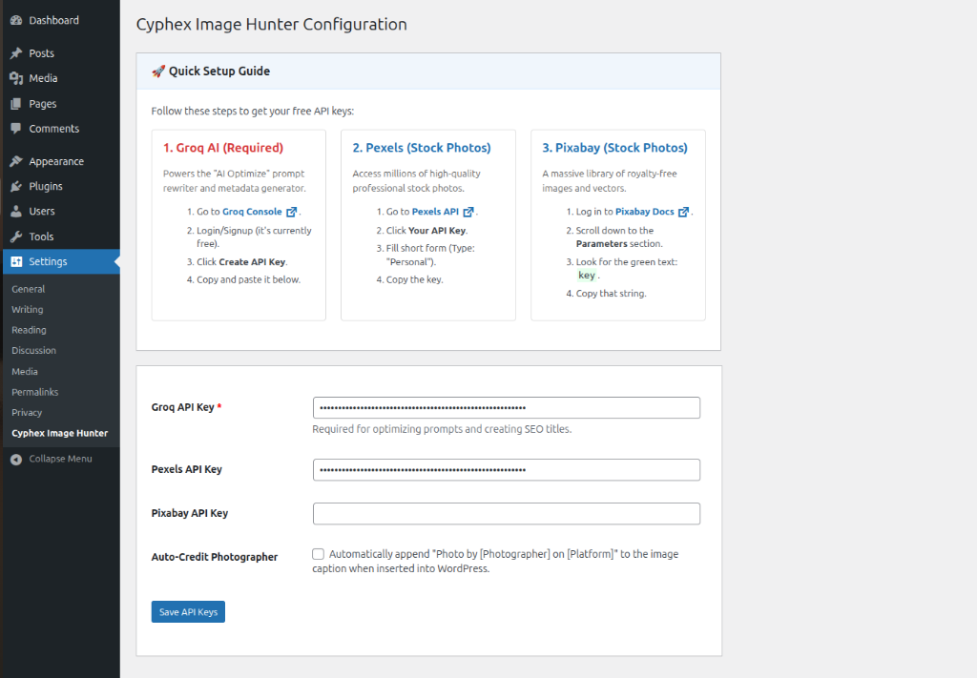
Task: Select the Settings menu label
Action: click(x=48, y=261)
